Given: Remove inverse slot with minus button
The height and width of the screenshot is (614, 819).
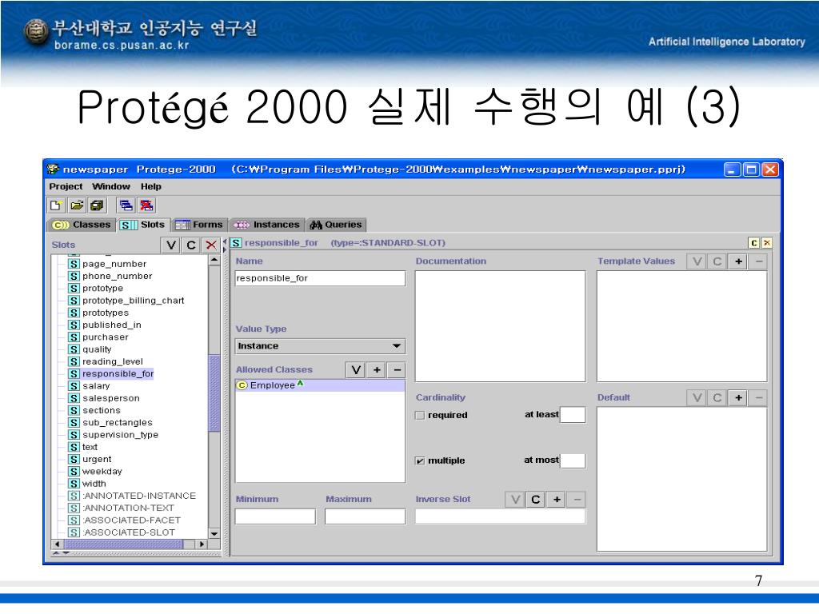Looking at the screenshot, I should pos(577,500).
